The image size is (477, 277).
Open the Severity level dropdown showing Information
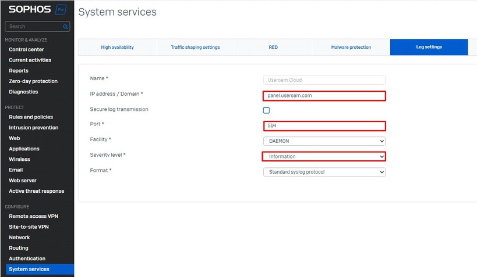click(324, 157)
